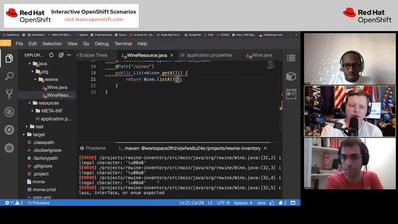Refresh the Explorer file tree
The image size is (398, 224).
click(x=51, y=55)
